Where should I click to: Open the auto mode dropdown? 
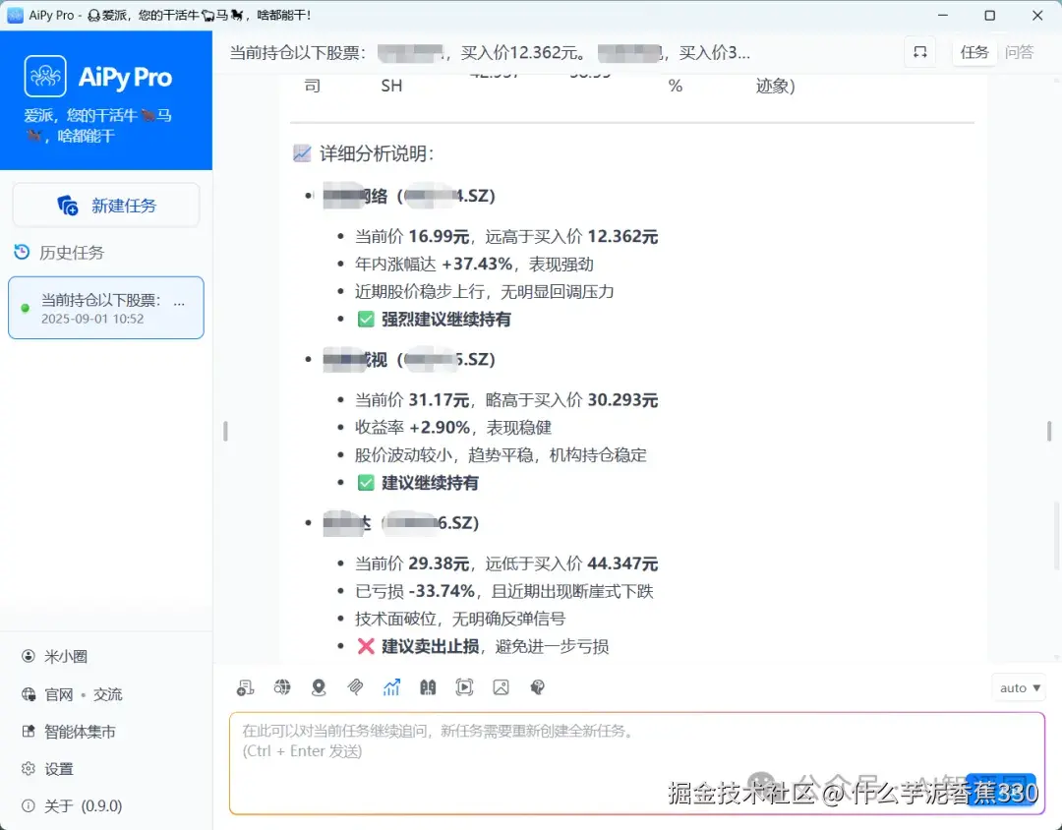[x=1018, y=687]
